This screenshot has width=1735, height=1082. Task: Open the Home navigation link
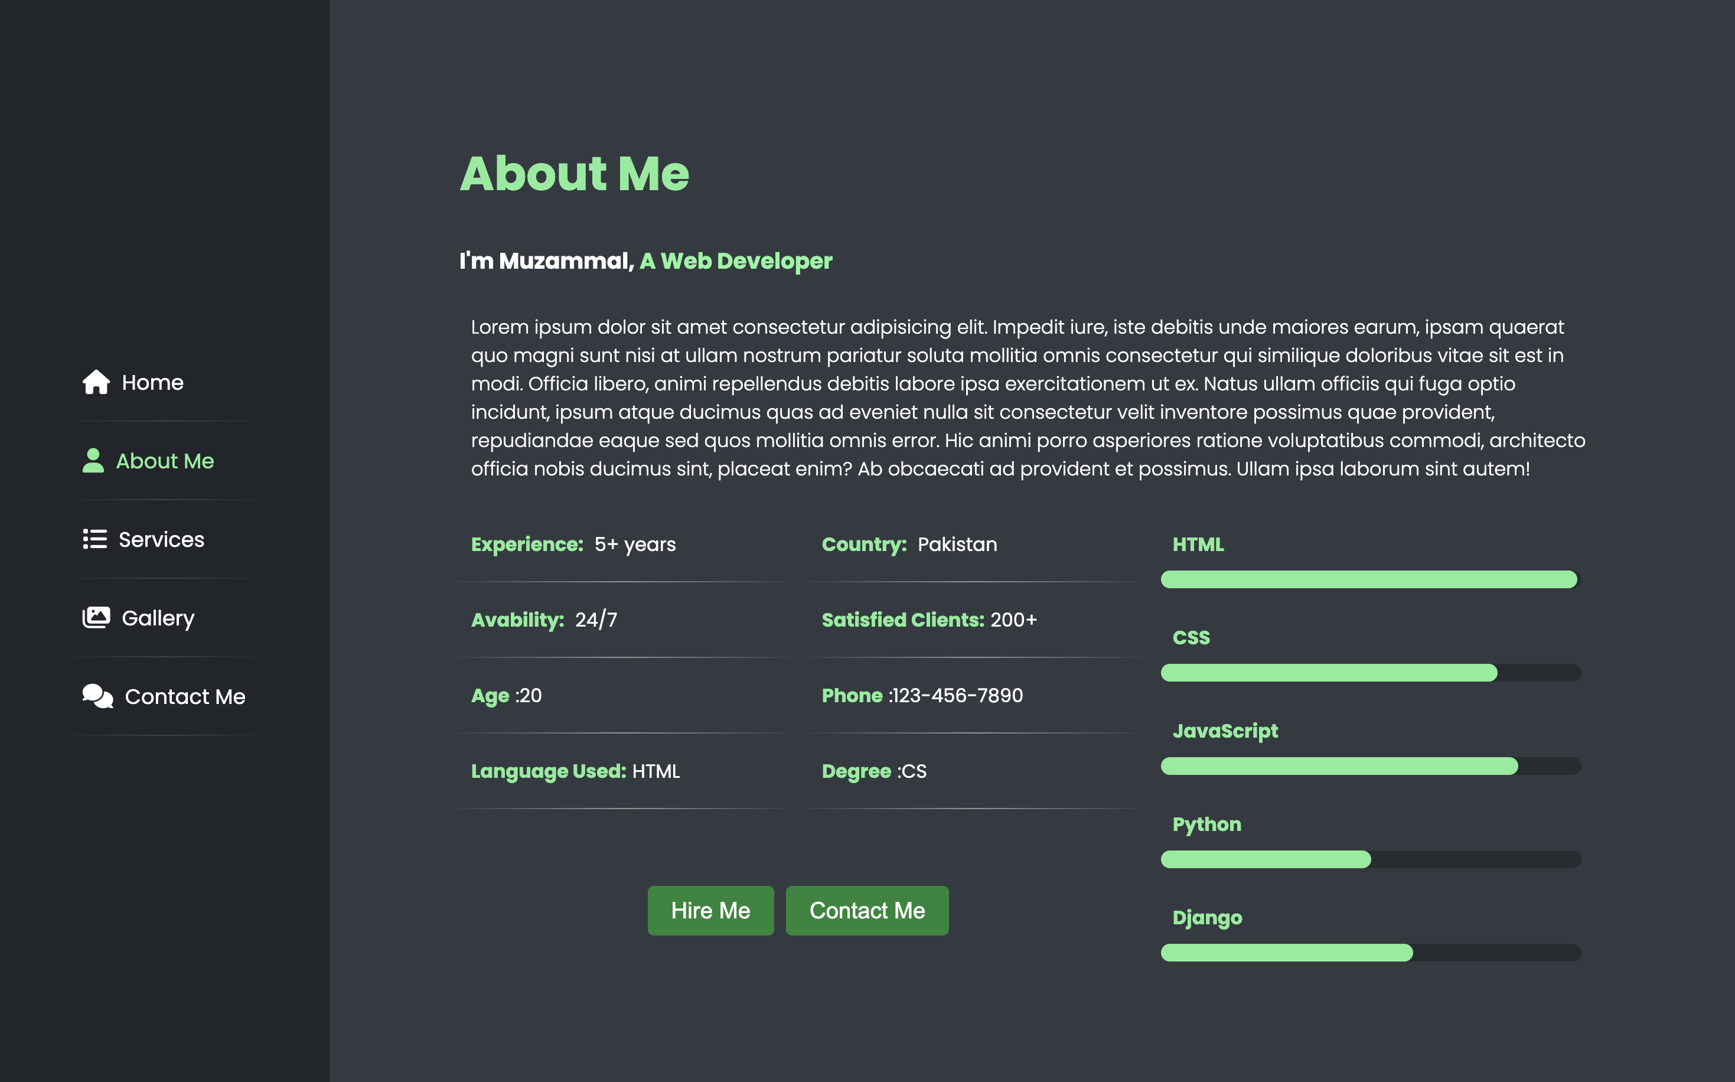point(152,383)
